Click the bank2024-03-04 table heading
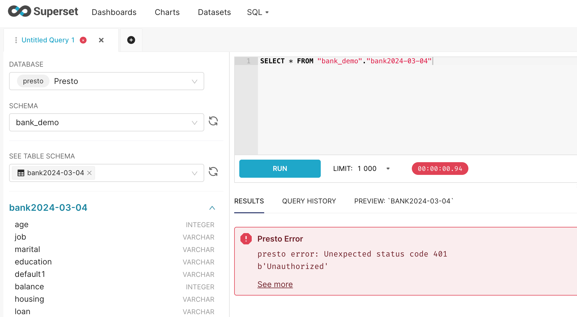 coord(48,208)
